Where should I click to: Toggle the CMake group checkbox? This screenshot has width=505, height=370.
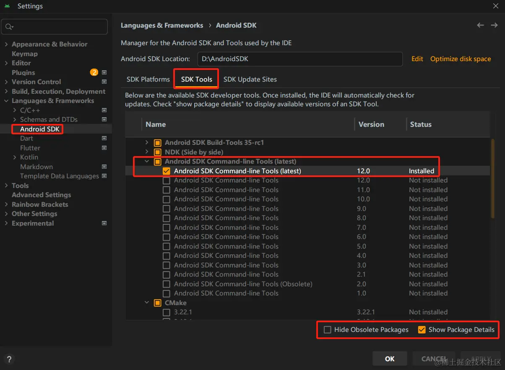click(158, 303)
